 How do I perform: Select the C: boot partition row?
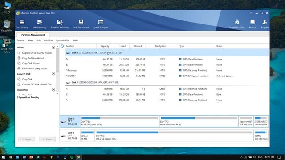click(167, 95)
